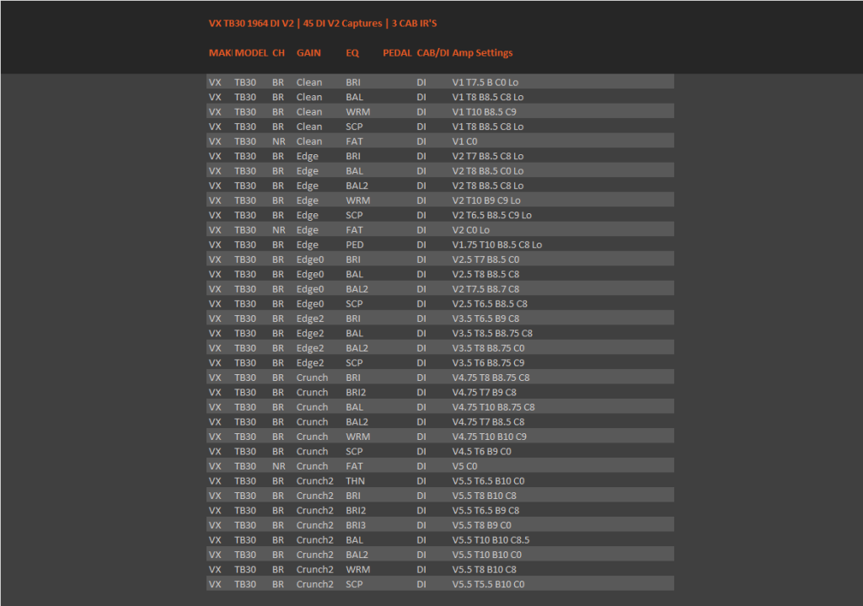This screenshot has width=863, height=606.
Task: Click the WRM EQ cell in Crunch row
Action: [x=358, y=437]
